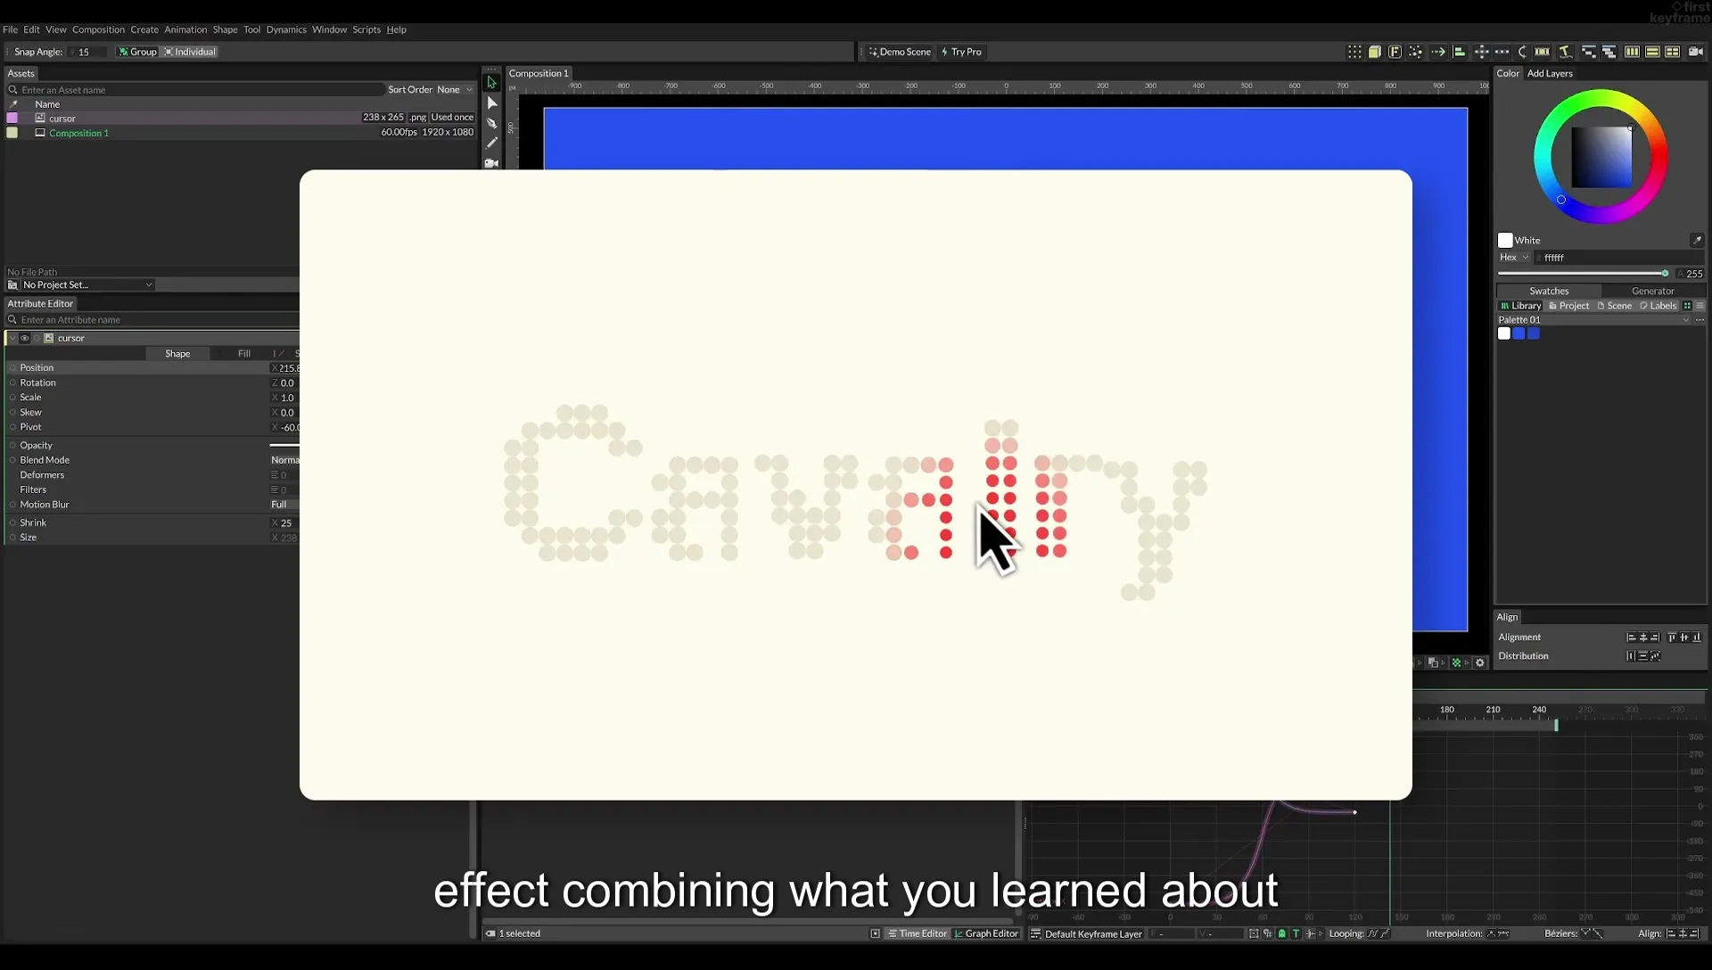The width and height of the screenshot is (1712, 970).
Task: Open the Composition menu
Action: coord(98,29)
